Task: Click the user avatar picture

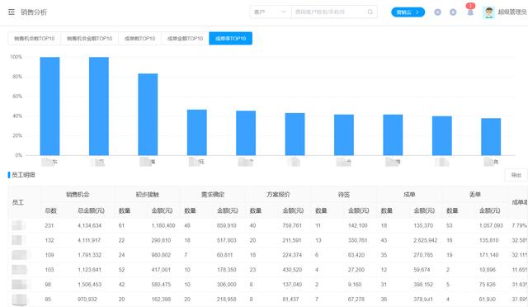Action: click(x=488, y=12)
